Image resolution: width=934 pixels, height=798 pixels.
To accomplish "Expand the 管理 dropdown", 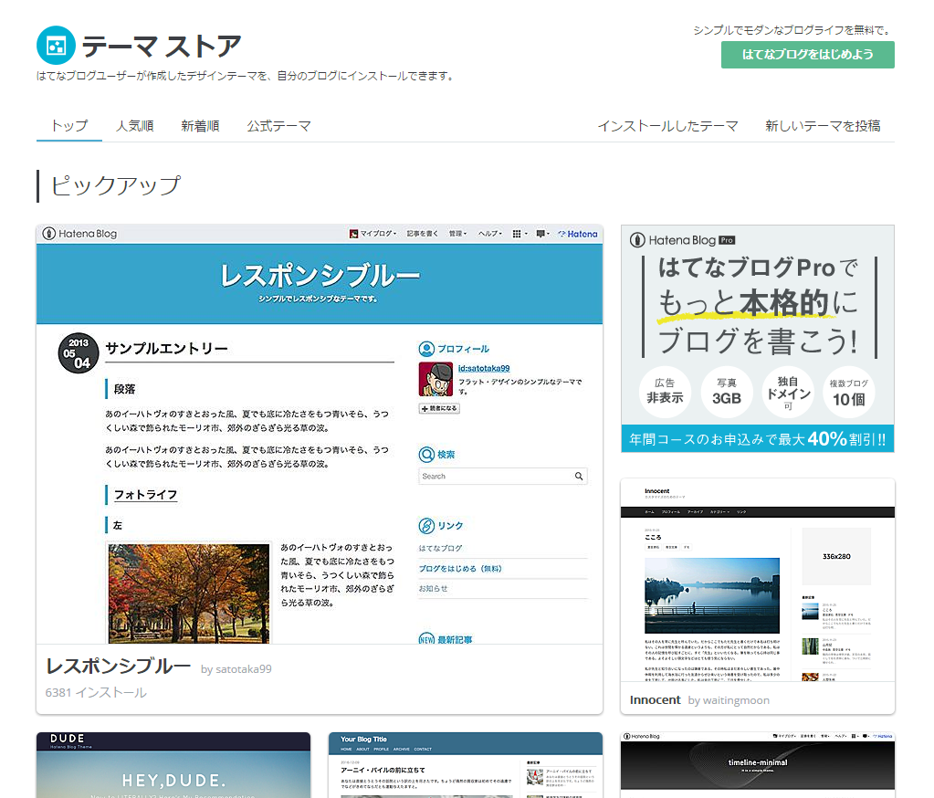I will tap(457, 235).
